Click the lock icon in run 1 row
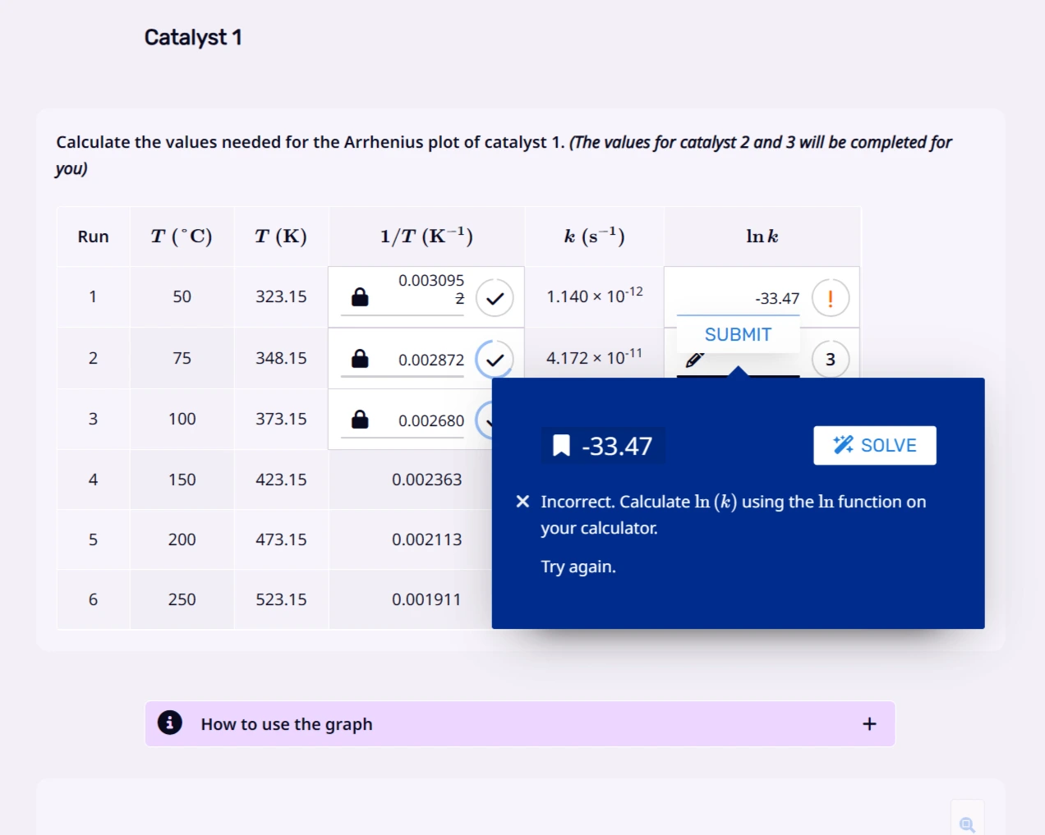The image size is (1045, 835). pos(360,297)
